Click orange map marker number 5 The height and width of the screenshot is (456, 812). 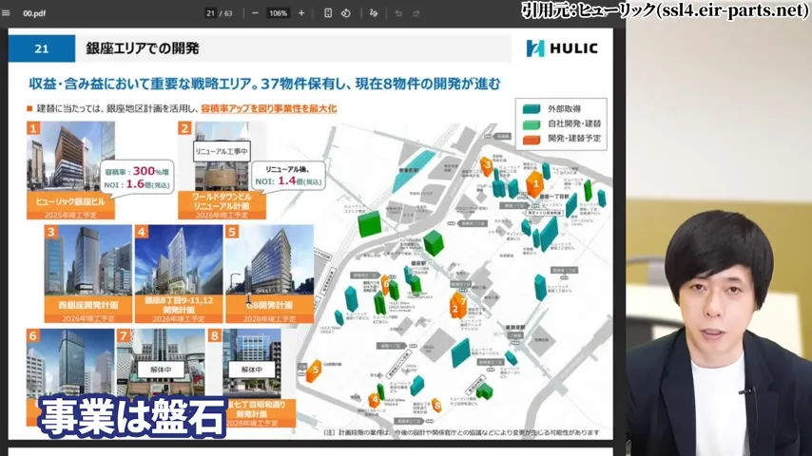point(315,370)
